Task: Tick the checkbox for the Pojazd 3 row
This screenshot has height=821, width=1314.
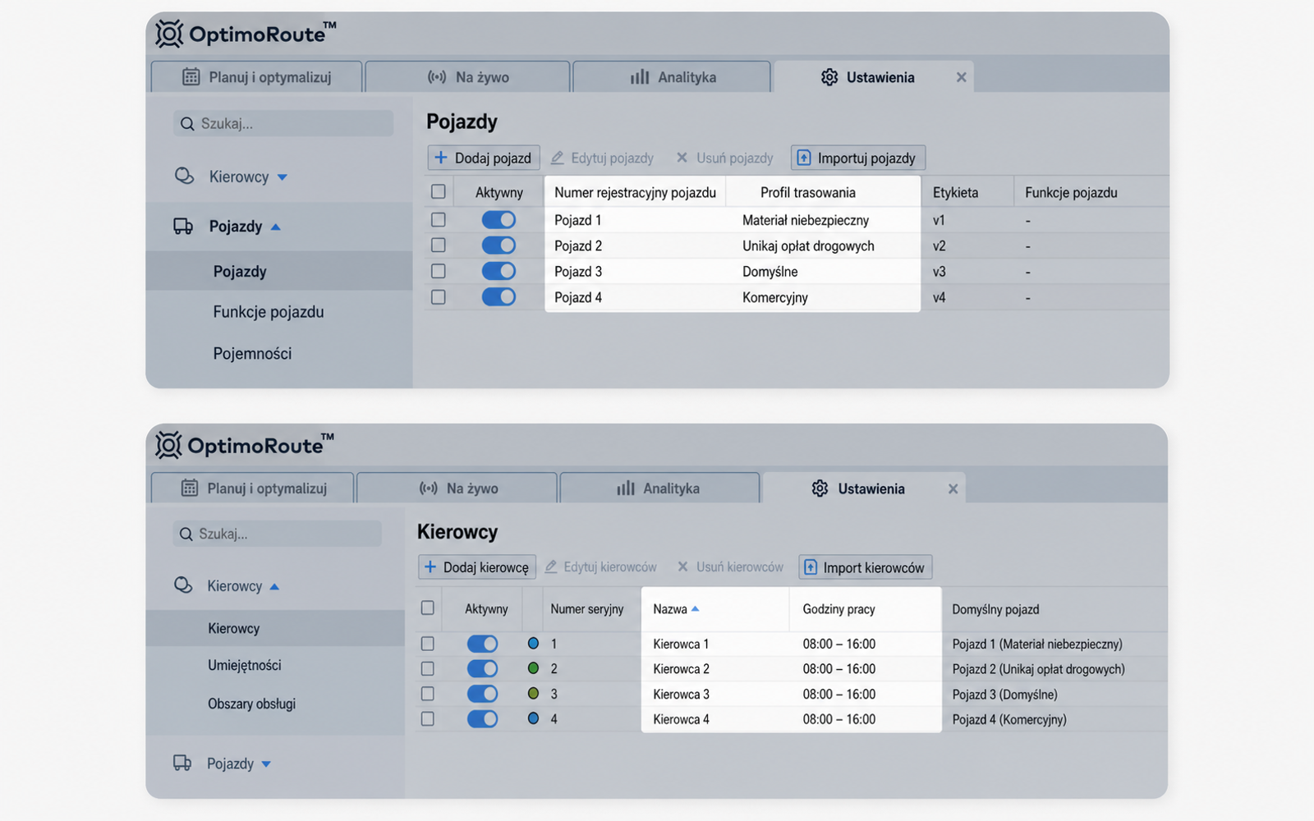Action: [x=439, y=271]
